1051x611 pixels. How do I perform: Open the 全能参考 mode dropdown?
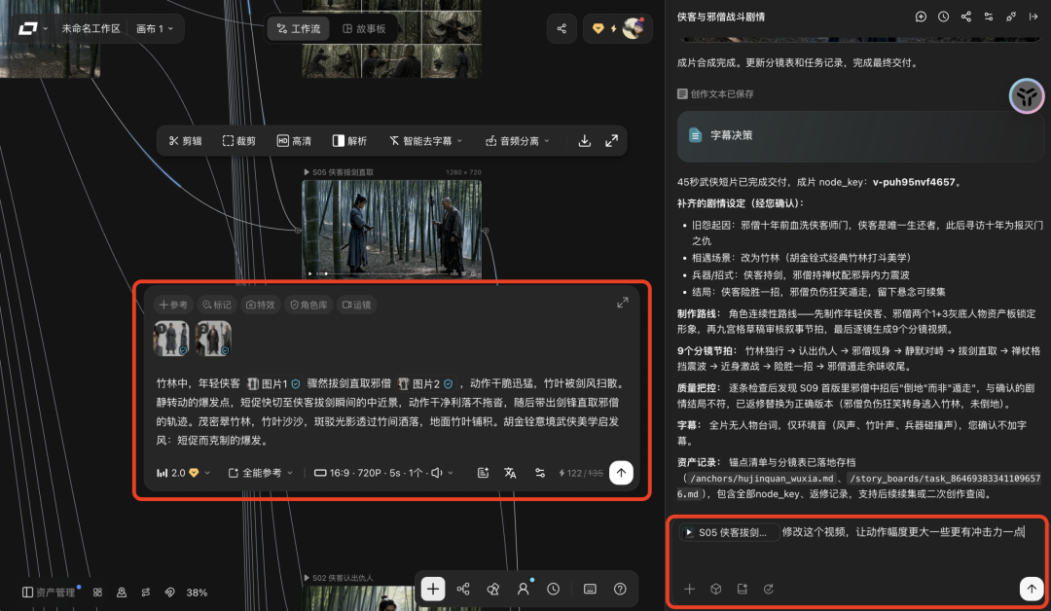pos(260,473)
